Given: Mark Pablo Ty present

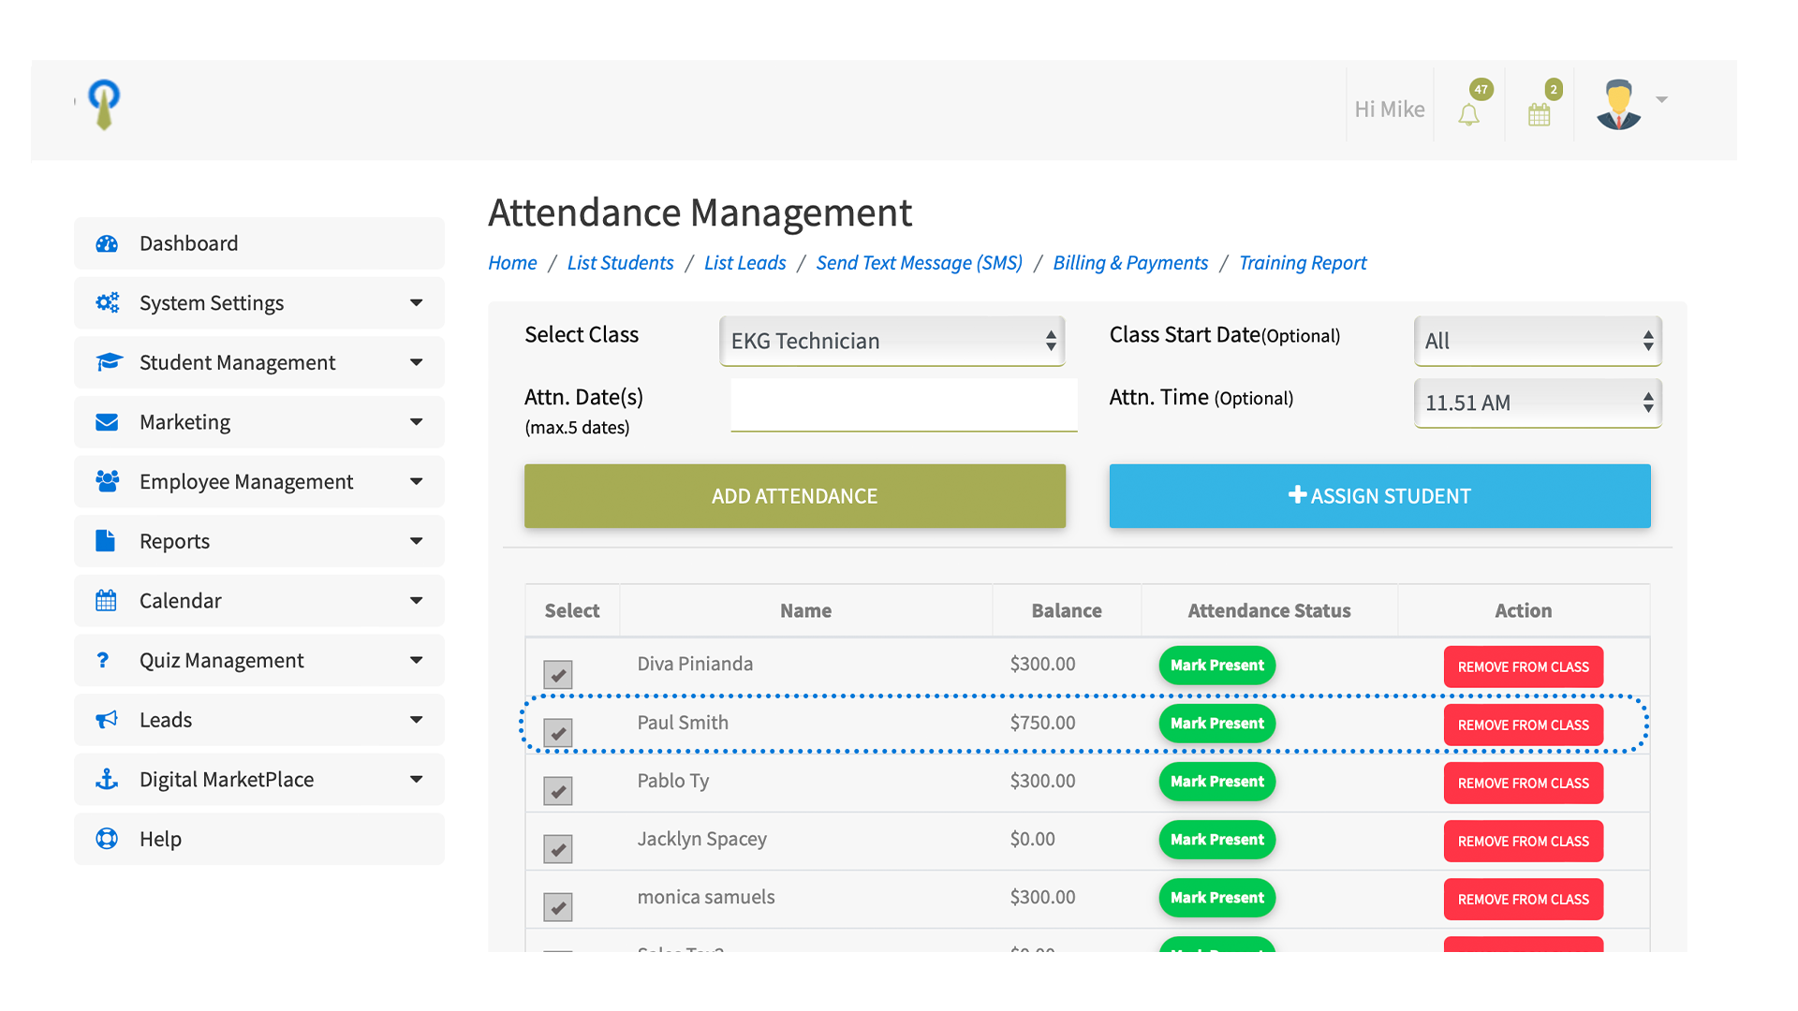Looking at the screenshot, I should [1216, 782].
